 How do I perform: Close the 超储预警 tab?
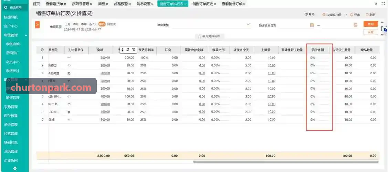[x=129, y=4]
